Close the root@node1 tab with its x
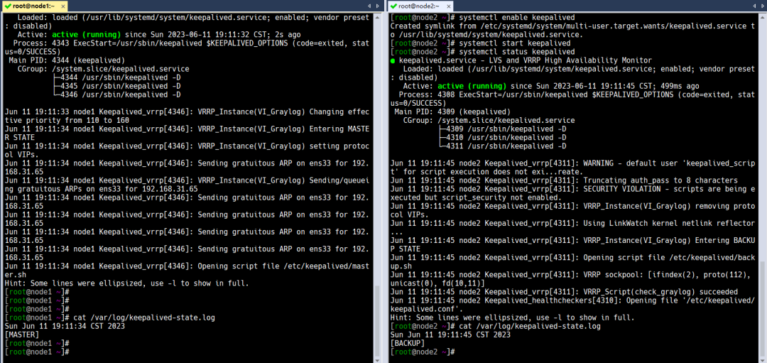The width and height of the screenshot is (767, 363). point(64,6)
